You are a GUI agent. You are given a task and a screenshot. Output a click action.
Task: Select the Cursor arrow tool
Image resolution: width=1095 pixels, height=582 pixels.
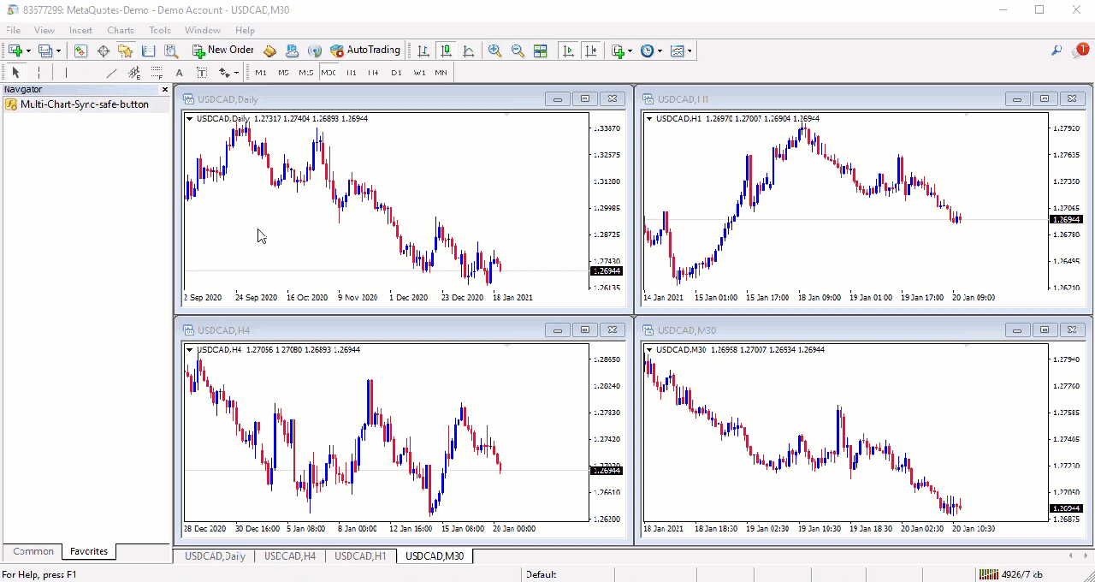pyautogui.click(x=15, y=73)
